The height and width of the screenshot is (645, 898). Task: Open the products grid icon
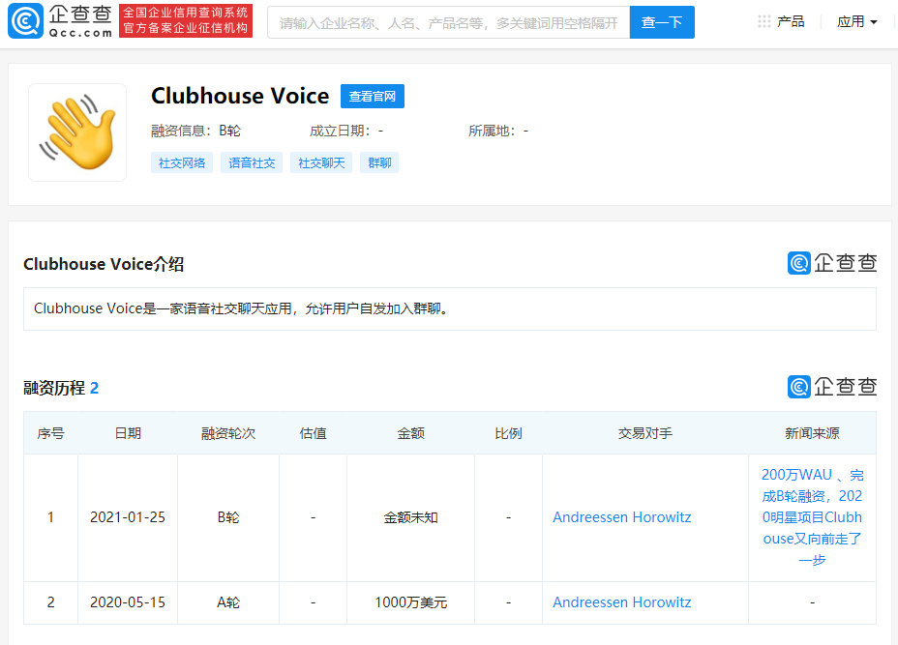[x=764, y=21]
